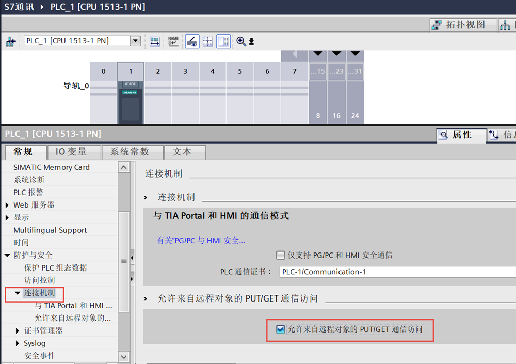Click the network view icon left of the device dropdown

tap(10, 41)
